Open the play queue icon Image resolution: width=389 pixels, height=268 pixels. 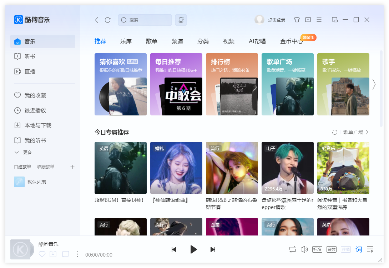click(370, 249)
